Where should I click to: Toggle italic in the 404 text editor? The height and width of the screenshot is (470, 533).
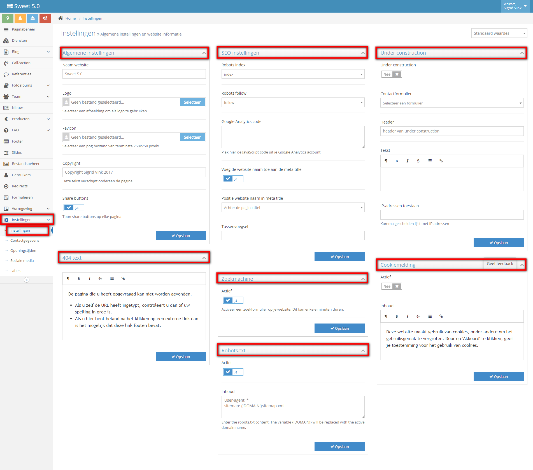(x=90, y=278)
